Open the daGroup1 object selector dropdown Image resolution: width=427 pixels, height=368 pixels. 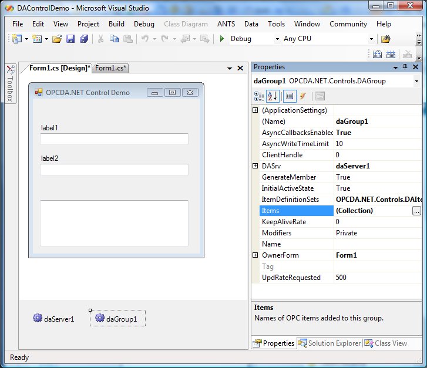click(x=416, y=81)
